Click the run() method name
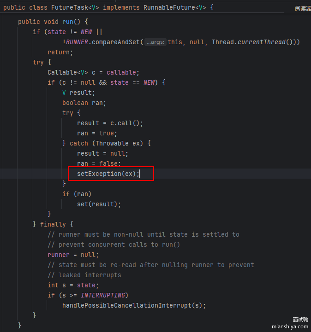This screenshot has width=311, height=332. tap(68, 22)
